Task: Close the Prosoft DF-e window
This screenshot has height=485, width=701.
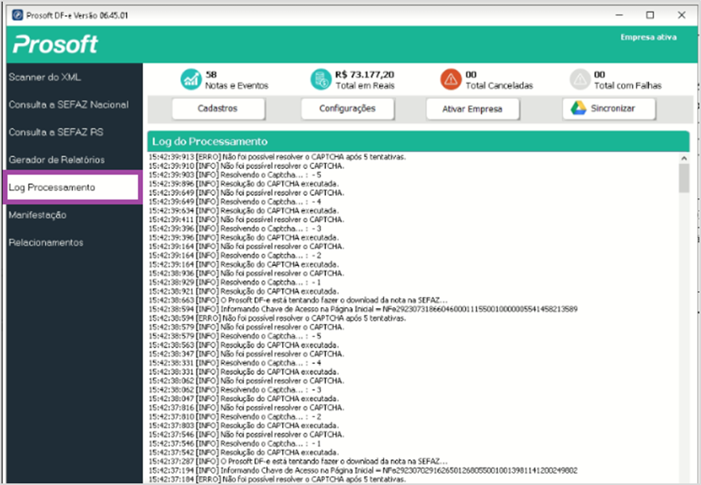Action: (682, 15)
